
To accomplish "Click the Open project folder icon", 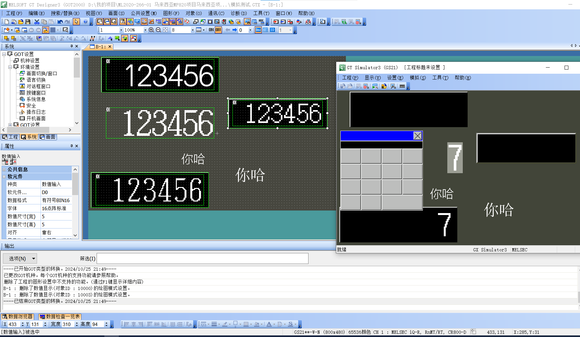I will (x=21, y=22).
